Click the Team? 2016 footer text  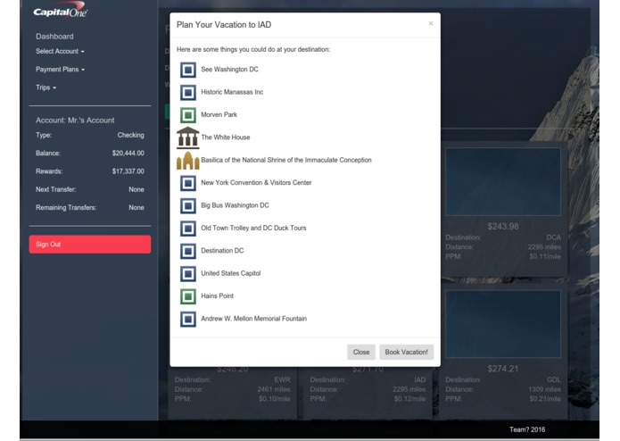(x=527, y=429)
